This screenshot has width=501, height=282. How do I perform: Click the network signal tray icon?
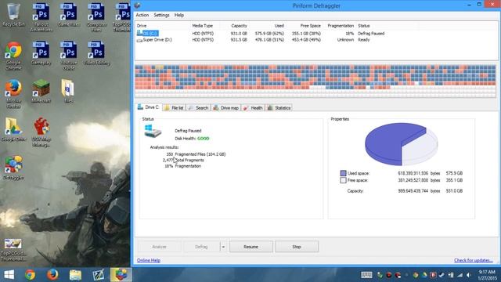click(460, 275)
